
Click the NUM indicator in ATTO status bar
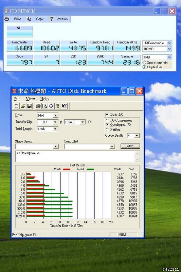[122, 235]
